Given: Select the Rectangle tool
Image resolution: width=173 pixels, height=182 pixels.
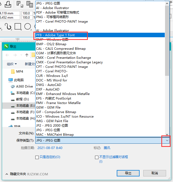Looking at the screenshot, I should point(18,26).
